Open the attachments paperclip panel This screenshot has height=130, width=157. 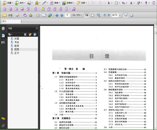point(3,126)
